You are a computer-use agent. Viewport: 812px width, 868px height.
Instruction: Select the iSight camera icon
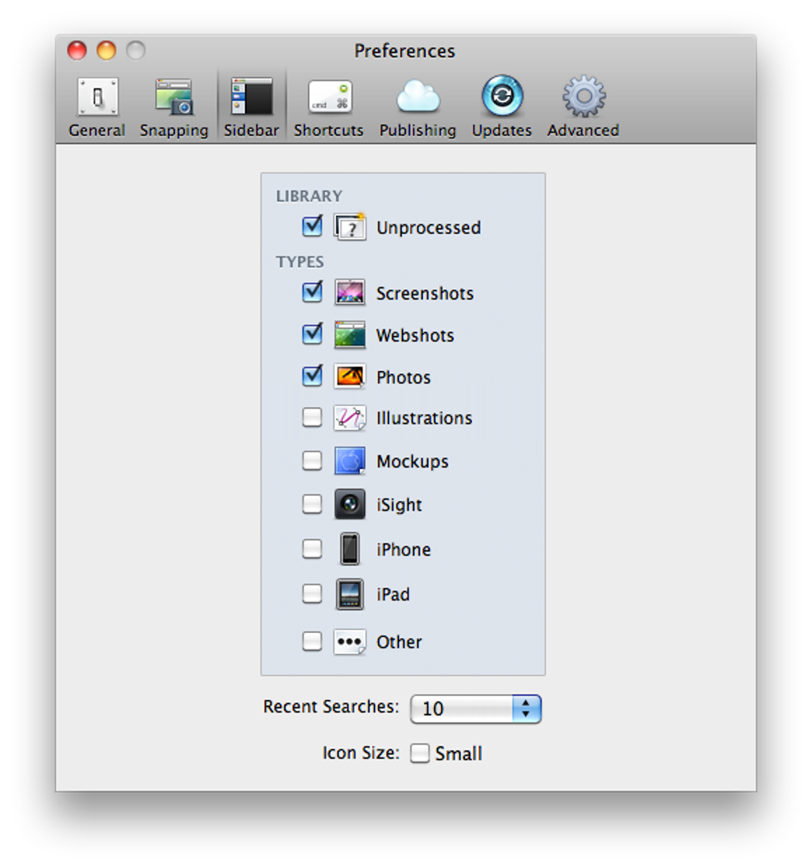(349, 504)
